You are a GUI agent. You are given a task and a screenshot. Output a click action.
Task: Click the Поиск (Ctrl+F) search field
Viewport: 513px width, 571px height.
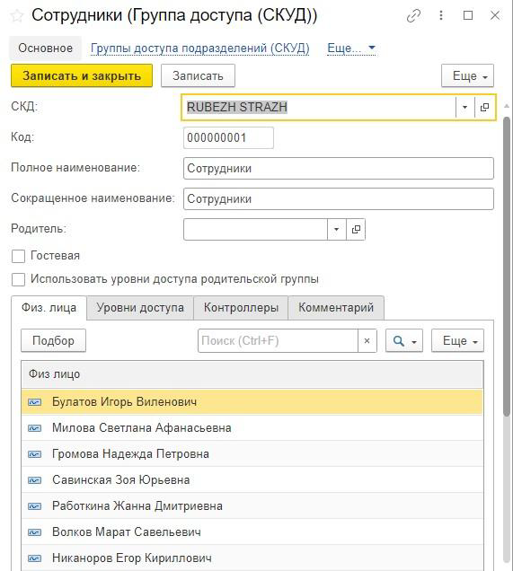[278, 341]
